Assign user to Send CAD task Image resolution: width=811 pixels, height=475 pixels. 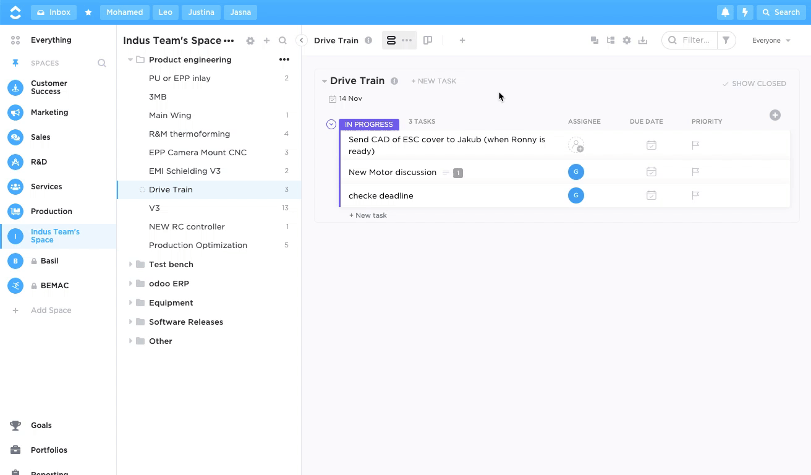coord(575,145)
